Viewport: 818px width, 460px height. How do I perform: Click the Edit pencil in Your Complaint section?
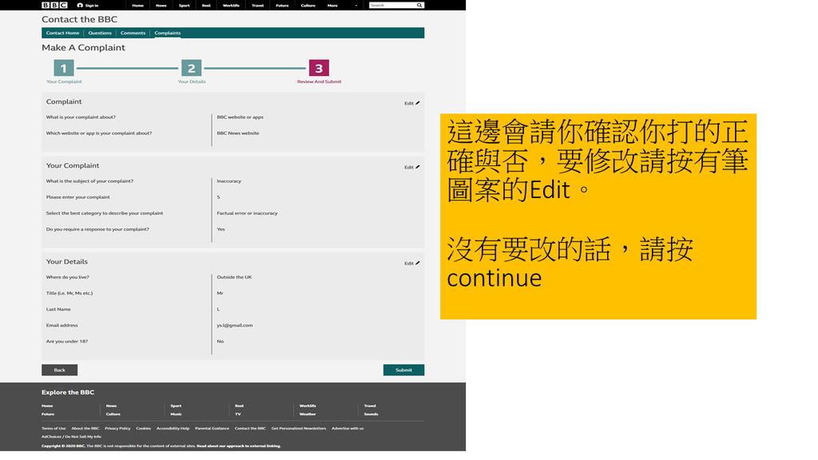coord(417,168)
